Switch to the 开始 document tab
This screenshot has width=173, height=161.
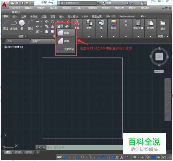10,41
